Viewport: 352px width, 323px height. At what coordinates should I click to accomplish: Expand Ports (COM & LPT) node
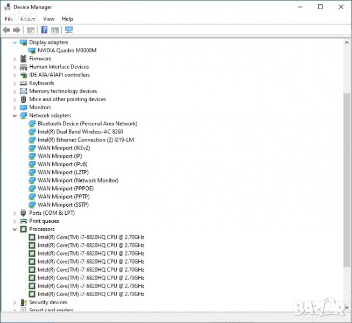pos(15,213)
